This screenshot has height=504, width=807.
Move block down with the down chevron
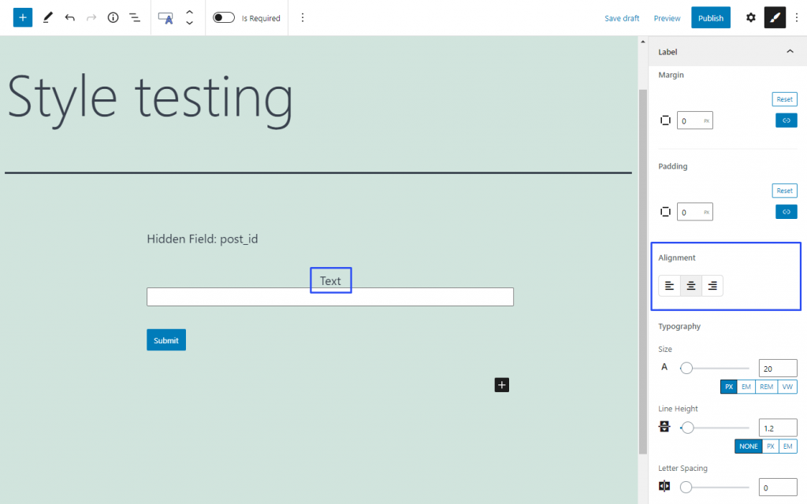(189, 23)
